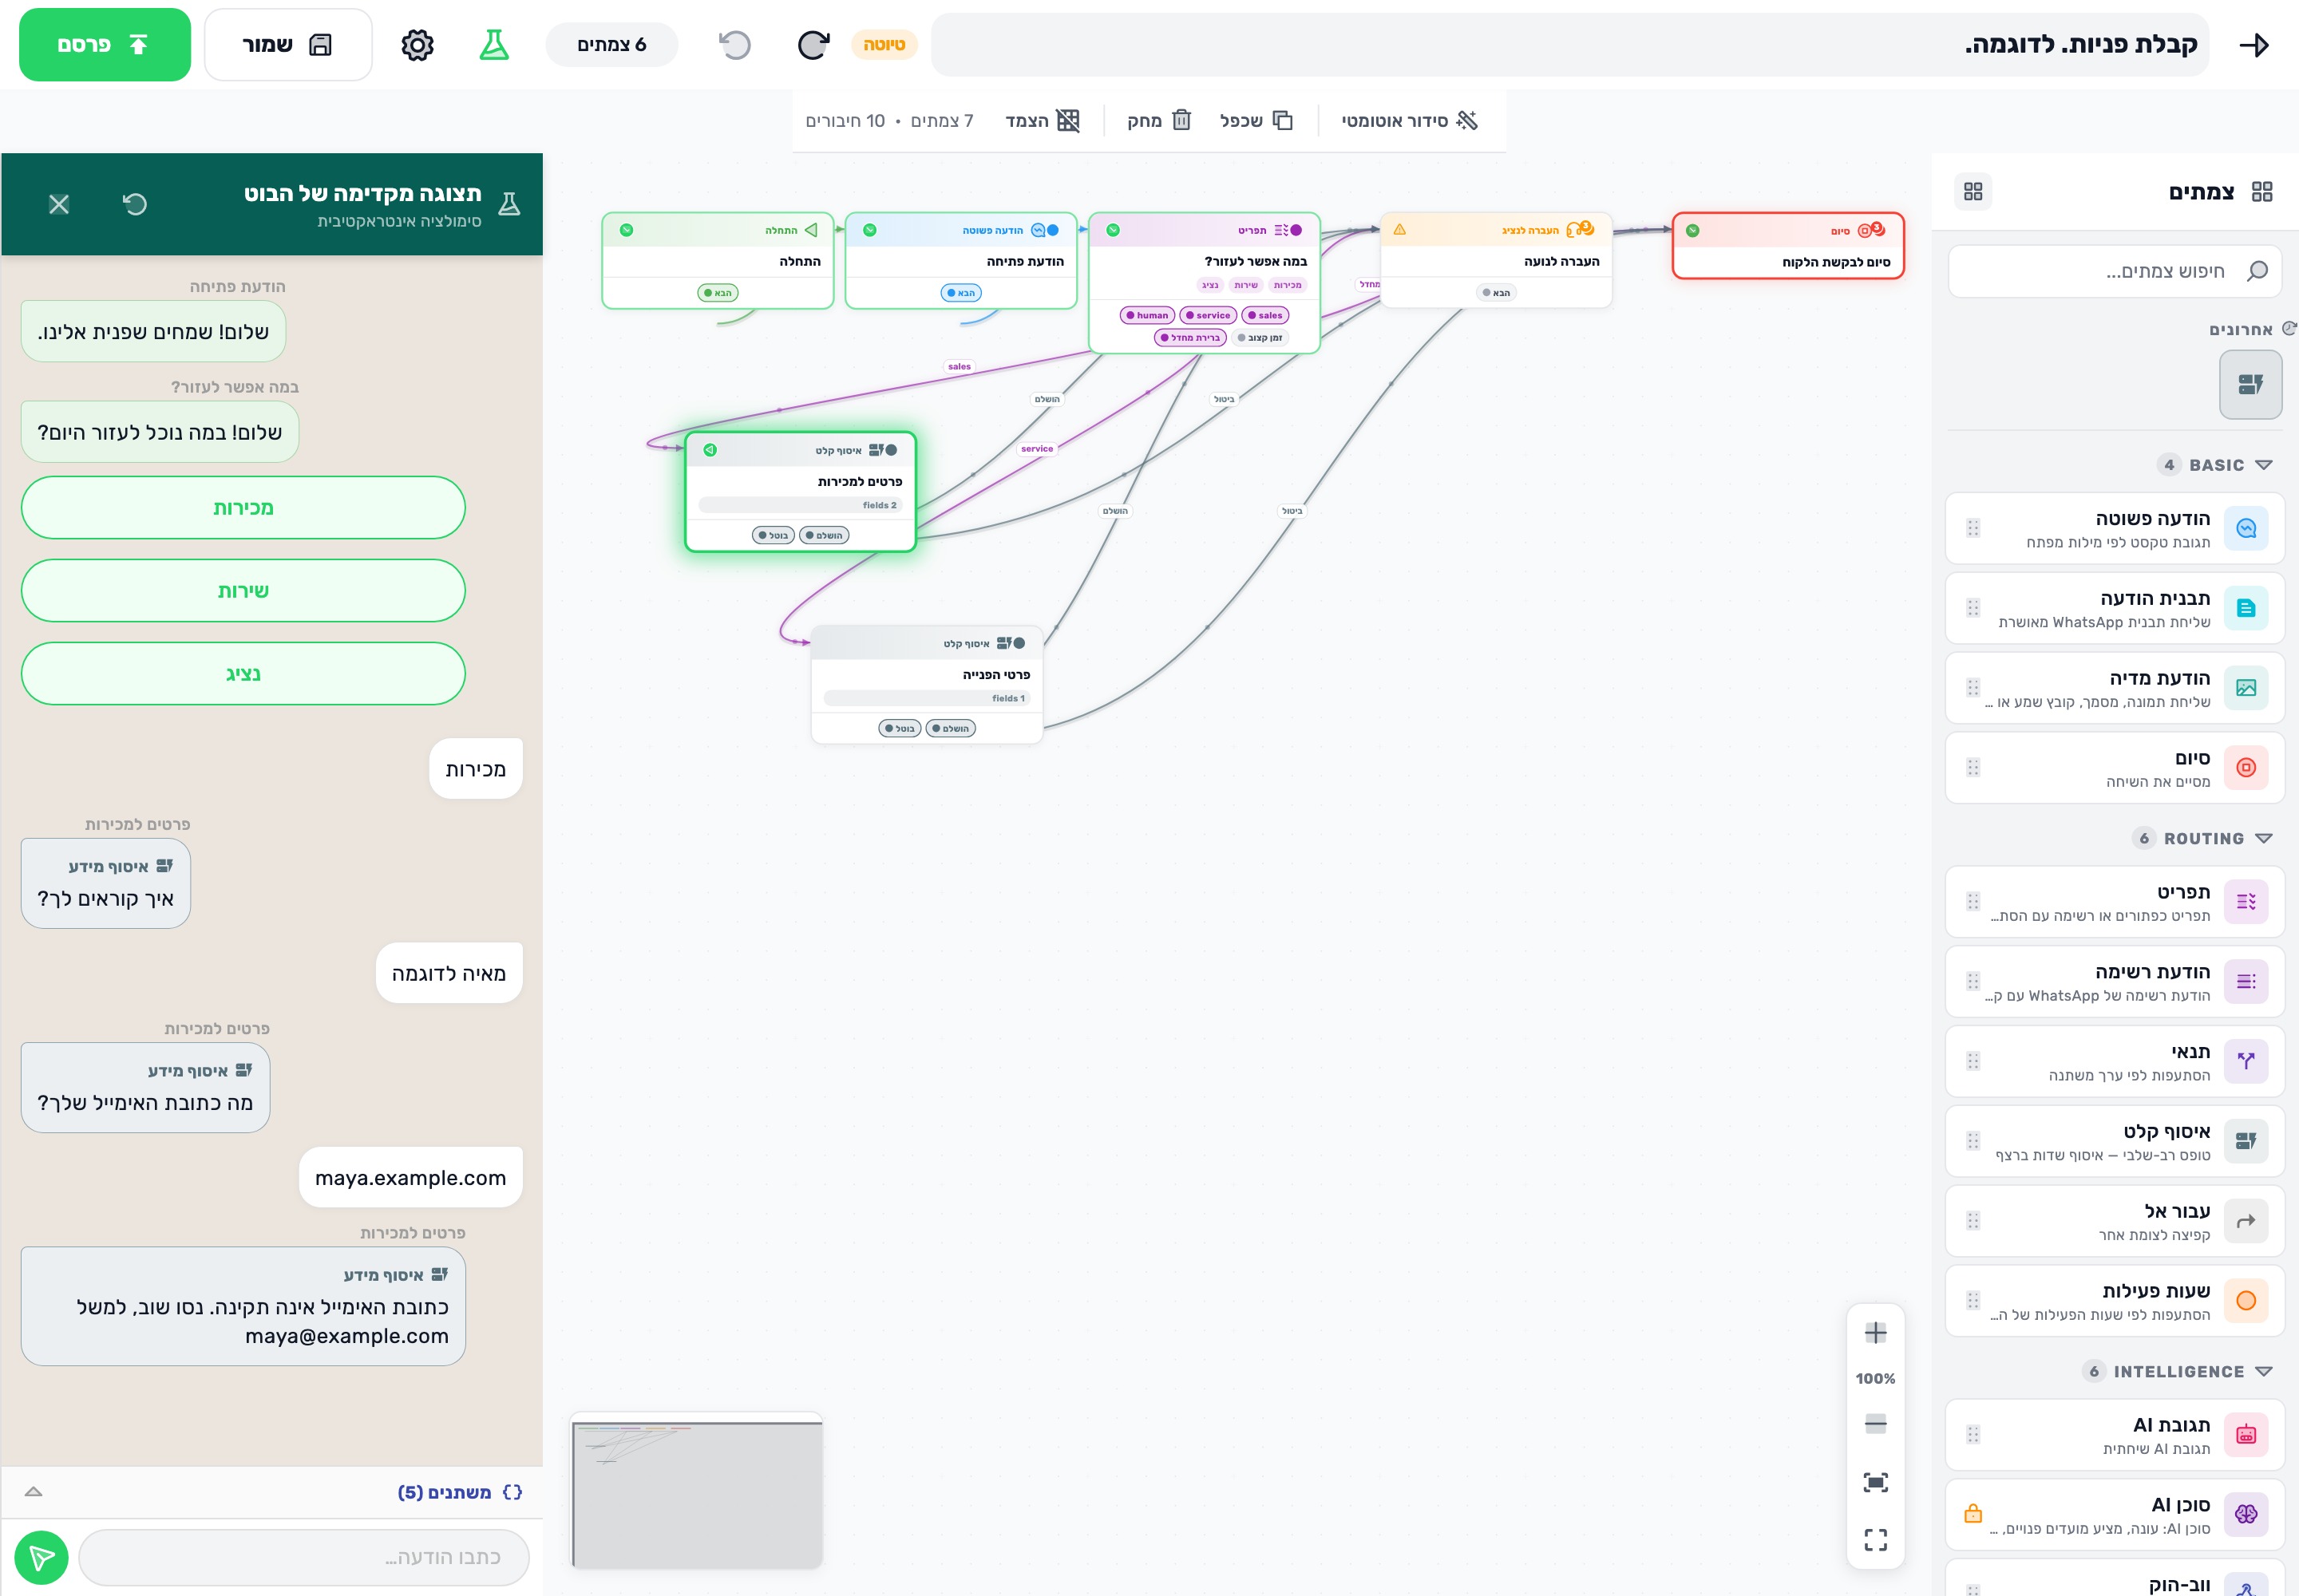Select the סיום end node in palette
Viewport: 2299px width, 1596px height.
[x=2115, y=768]
